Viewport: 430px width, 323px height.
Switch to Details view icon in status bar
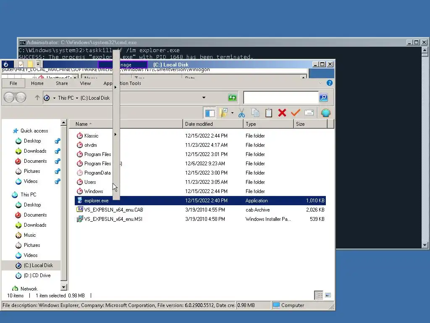(319, 295)
